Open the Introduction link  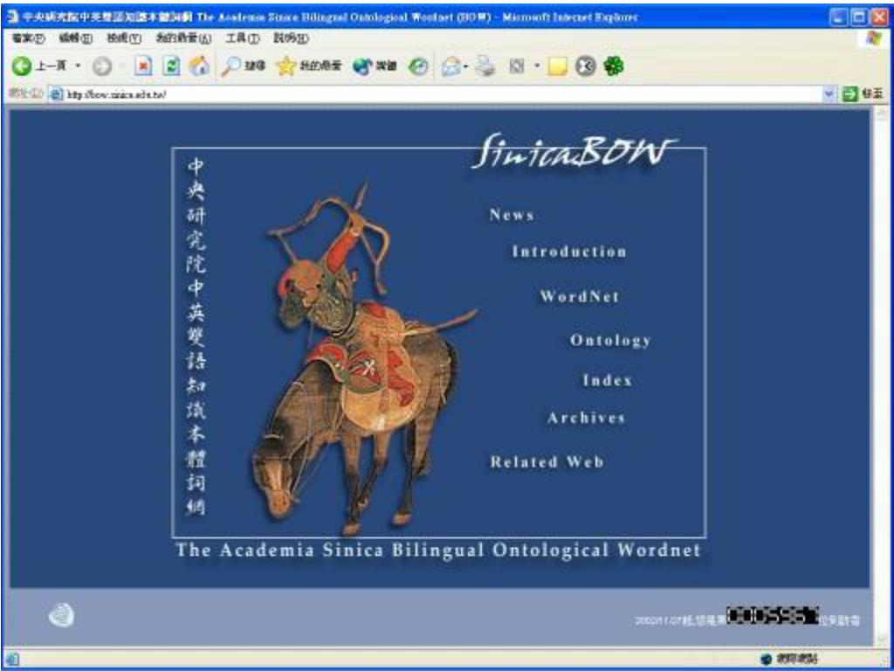(x=569, y=252)
